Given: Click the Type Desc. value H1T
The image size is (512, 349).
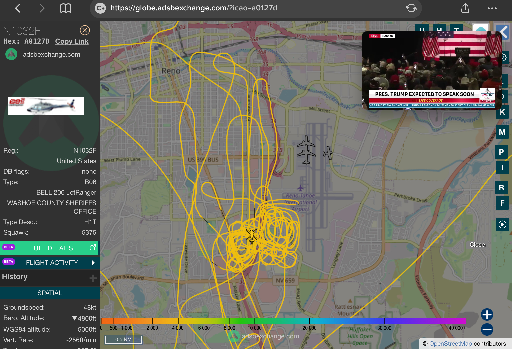Looking at the screenshot, I should pyautogui.click(x=90, y=222).
